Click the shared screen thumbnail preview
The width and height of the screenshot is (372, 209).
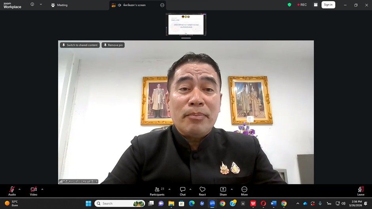click(186, 24)
